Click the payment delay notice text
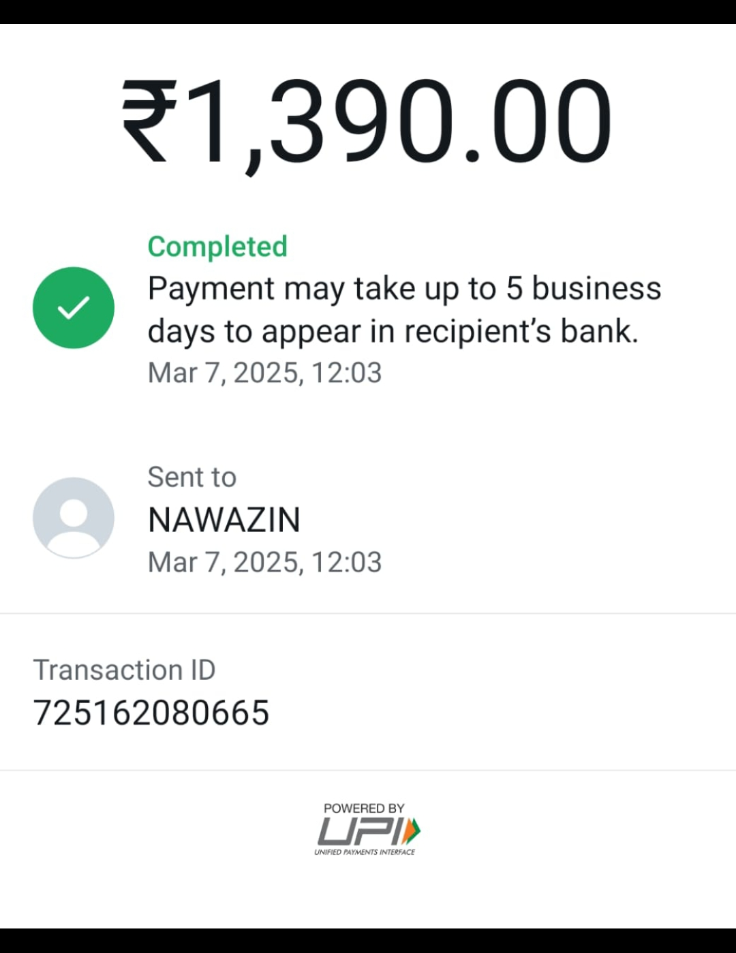 [404, 310]
